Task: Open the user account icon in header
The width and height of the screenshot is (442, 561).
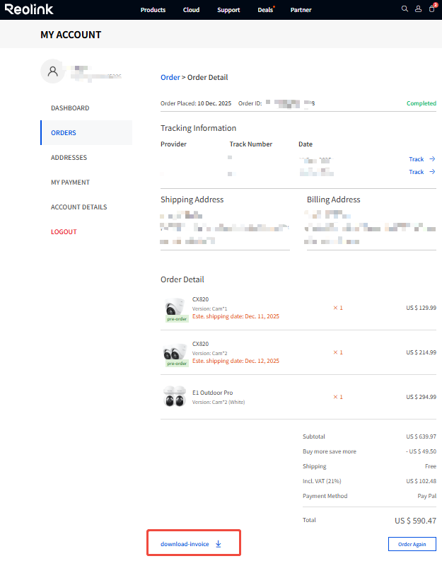Action: click(418, 9)
